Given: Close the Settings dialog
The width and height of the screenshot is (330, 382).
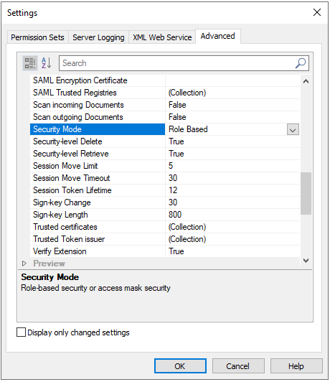Looking at the screenshot, I should pos(317,12).
